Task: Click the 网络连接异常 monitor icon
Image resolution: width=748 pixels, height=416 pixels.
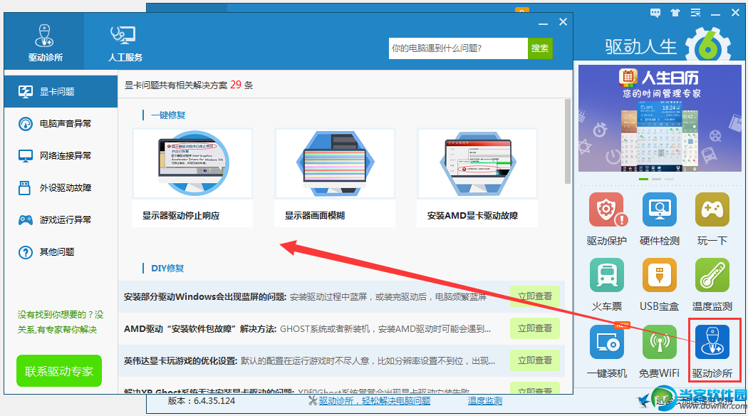Action: pos(25,155)
